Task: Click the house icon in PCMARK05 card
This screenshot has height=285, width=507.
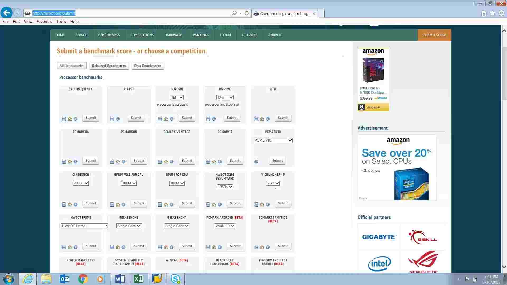Action: [118, 162]
